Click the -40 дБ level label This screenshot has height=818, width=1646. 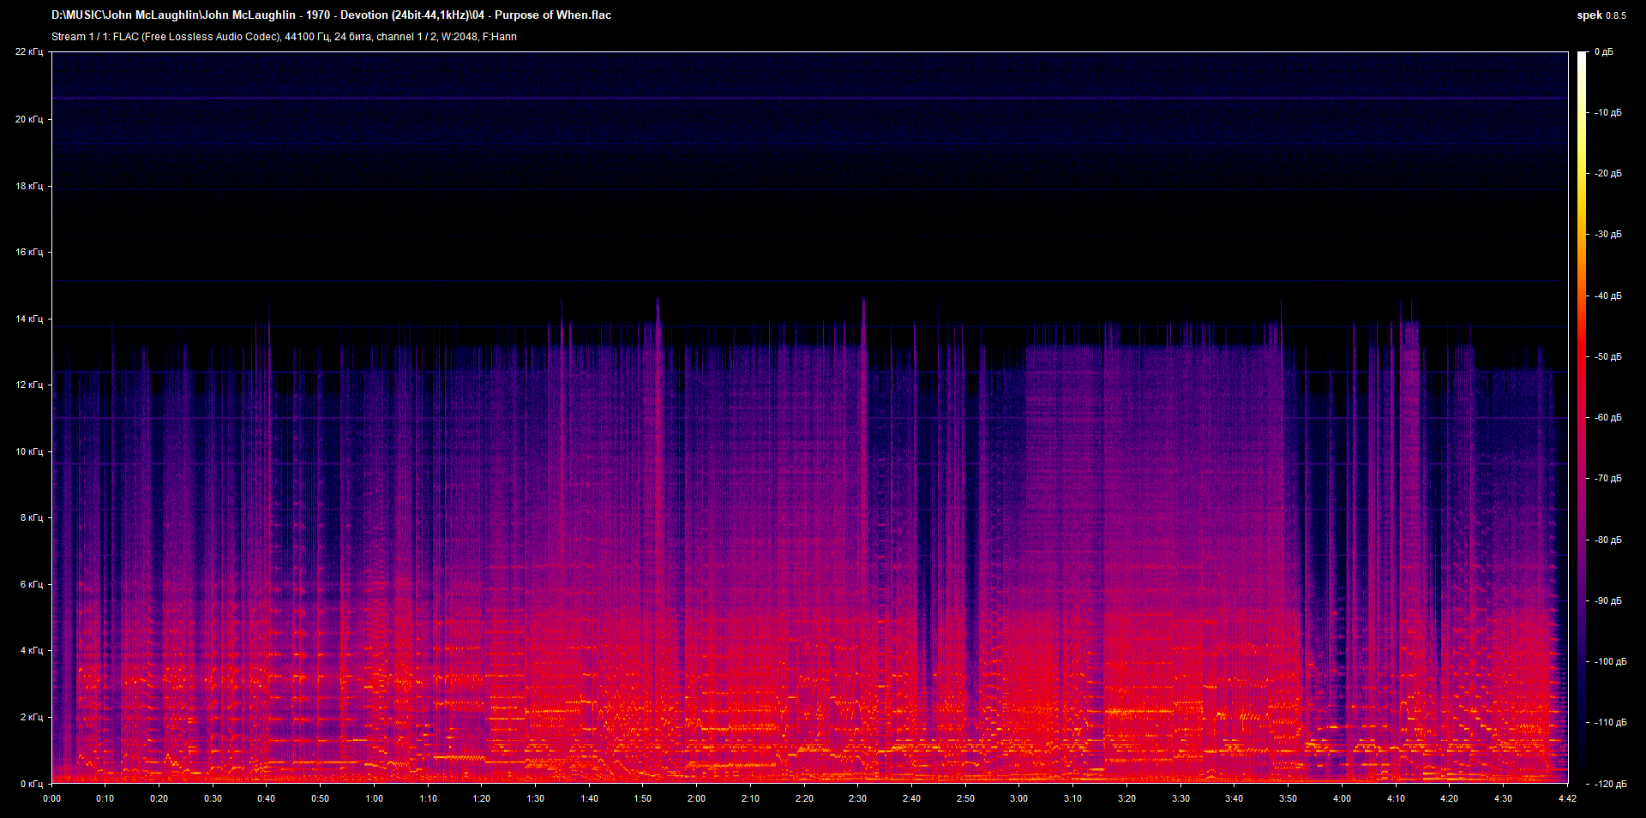click(1607, 296)
